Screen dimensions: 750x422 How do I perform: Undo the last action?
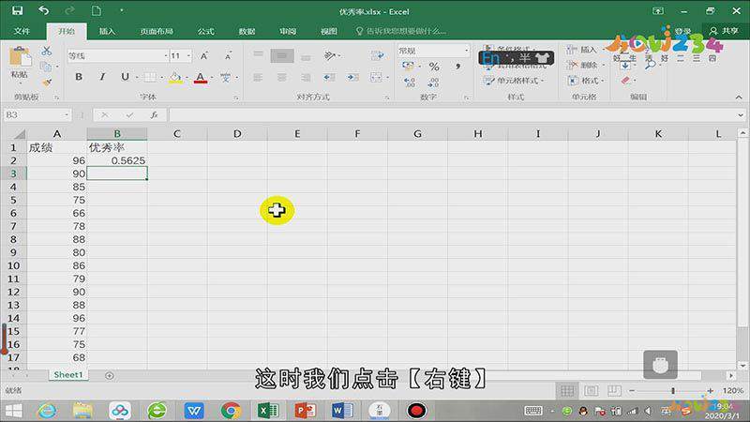tap(43, 10)
